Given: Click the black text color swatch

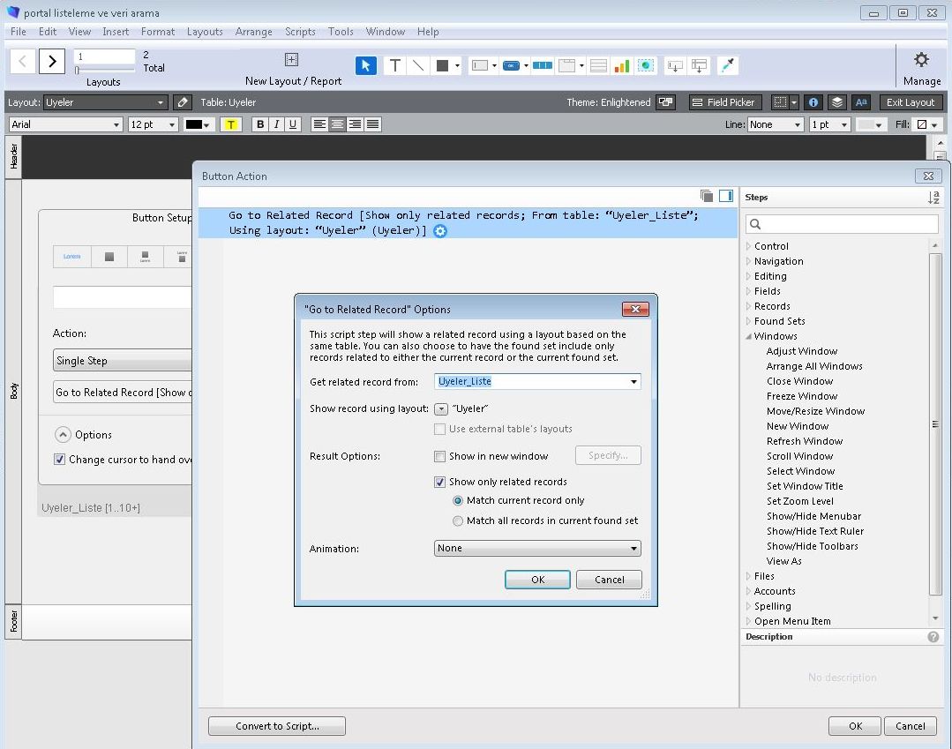Looking at the screenshot, I should click(194, 124).
